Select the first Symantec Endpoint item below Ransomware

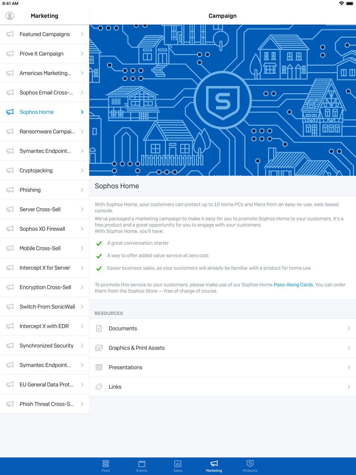click(44, 151)
